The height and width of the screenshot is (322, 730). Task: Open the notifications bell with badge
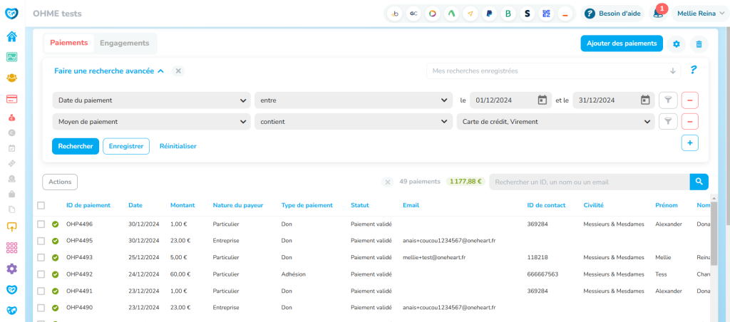659,14
